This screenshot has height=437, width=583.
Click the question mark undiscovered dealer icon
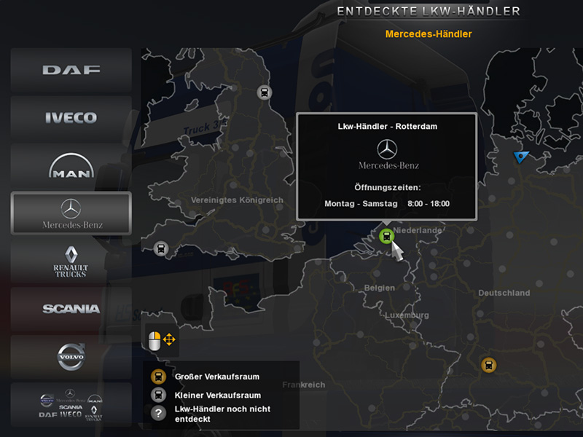(x=158, y=413)
